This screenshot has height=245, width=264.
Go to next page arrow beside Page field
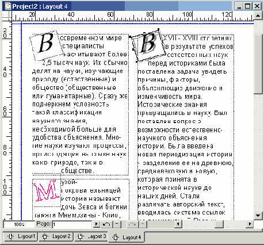[96, 224]
